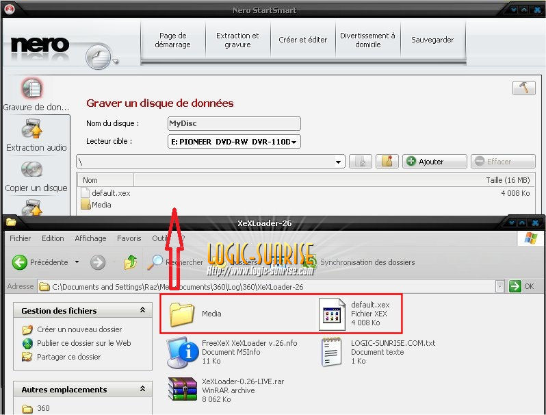Click the Nero StartSmart title bar red icon
Viewport: 546px width, 415px height.
click(x=10, y=9)
